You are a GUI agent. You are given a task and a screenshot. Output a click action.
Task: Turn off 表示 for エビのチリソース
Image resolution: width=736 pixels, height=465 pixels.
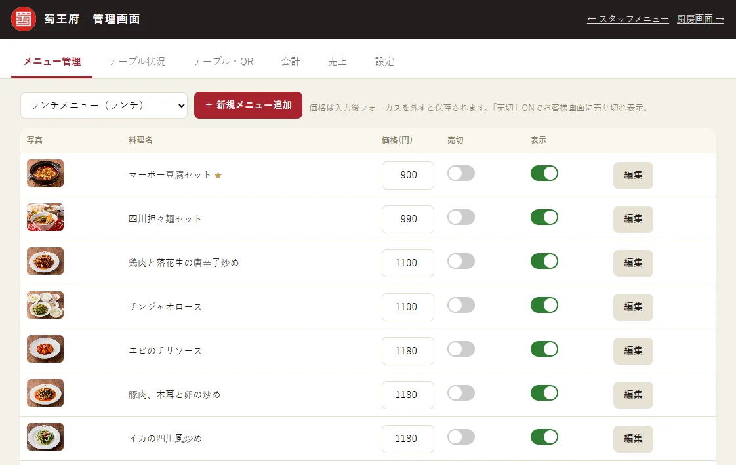(x=544, y=349)
